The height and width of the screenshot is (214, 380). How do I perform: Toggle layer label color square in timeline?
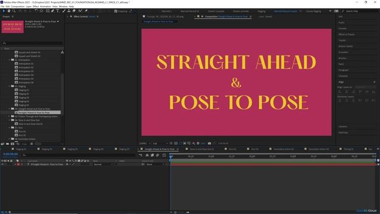pos(18,164)
